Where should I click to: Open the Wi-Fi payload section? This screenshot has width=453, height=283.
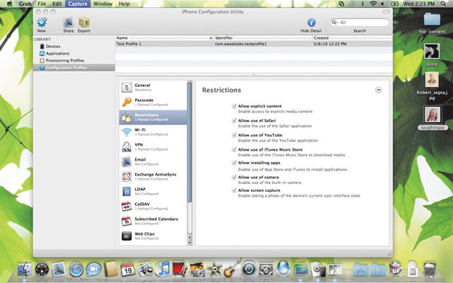click(x=153, y=132)
